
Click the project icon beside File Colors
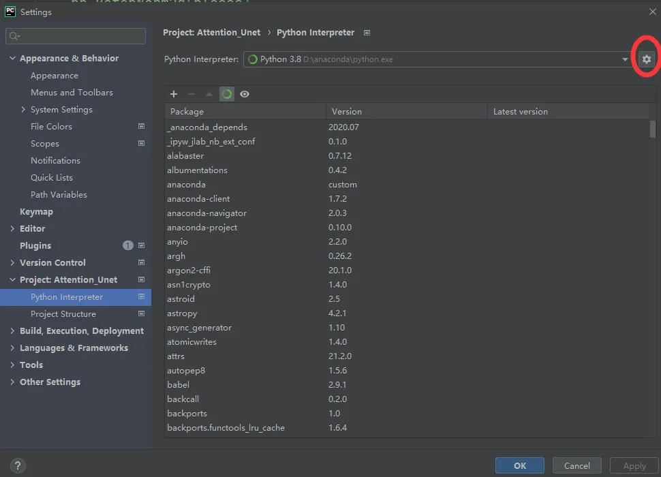(142, 126)
